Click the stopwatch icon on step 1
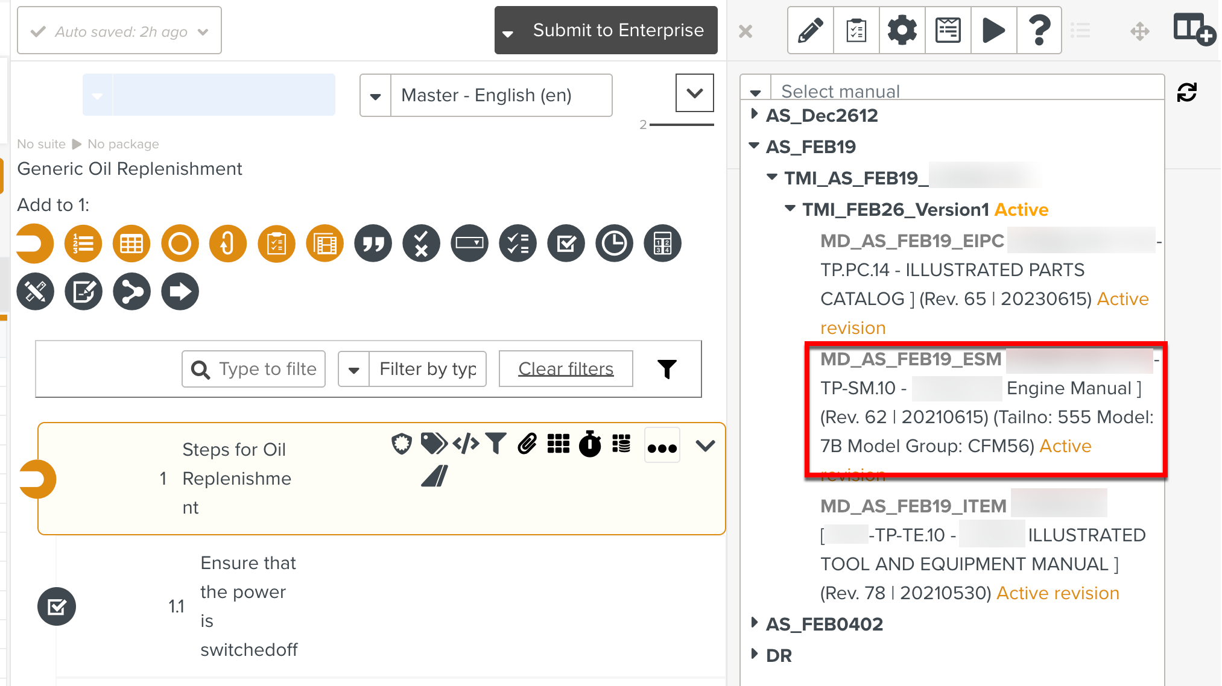Viewport: 1222px width, 686px height. point(590,444)
